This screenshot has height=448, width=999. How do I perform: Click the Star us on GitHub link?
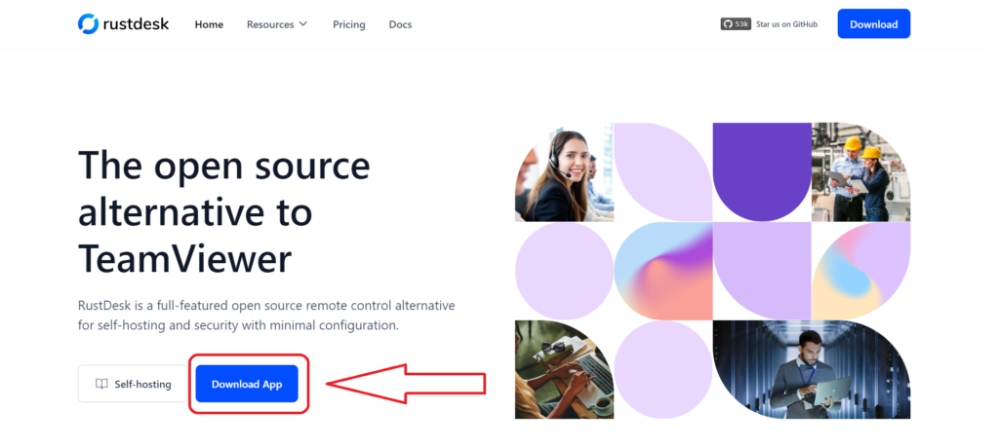[786, 24]
